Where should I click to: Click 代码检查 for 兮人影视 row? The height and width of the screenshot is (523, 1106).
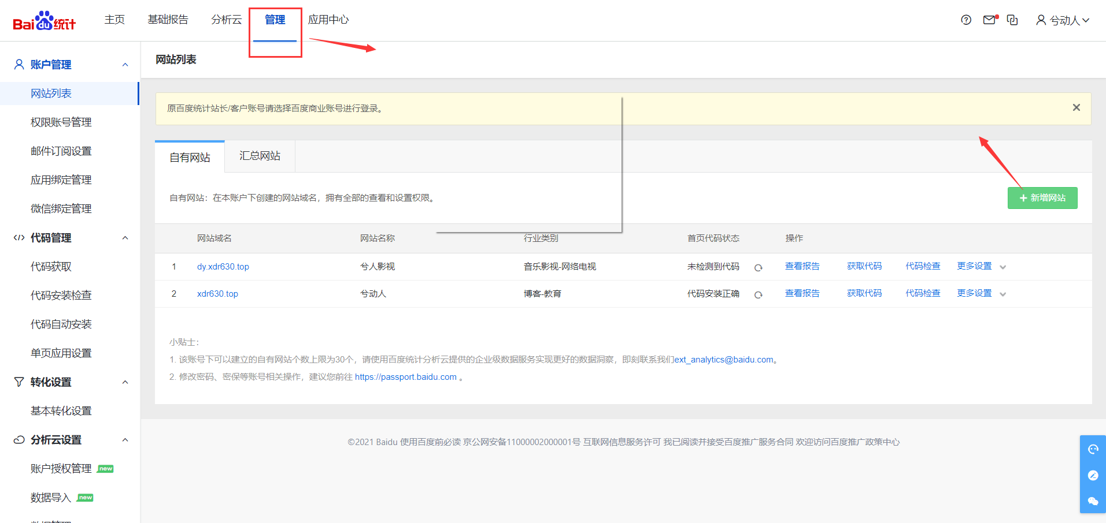coord(923,266)
